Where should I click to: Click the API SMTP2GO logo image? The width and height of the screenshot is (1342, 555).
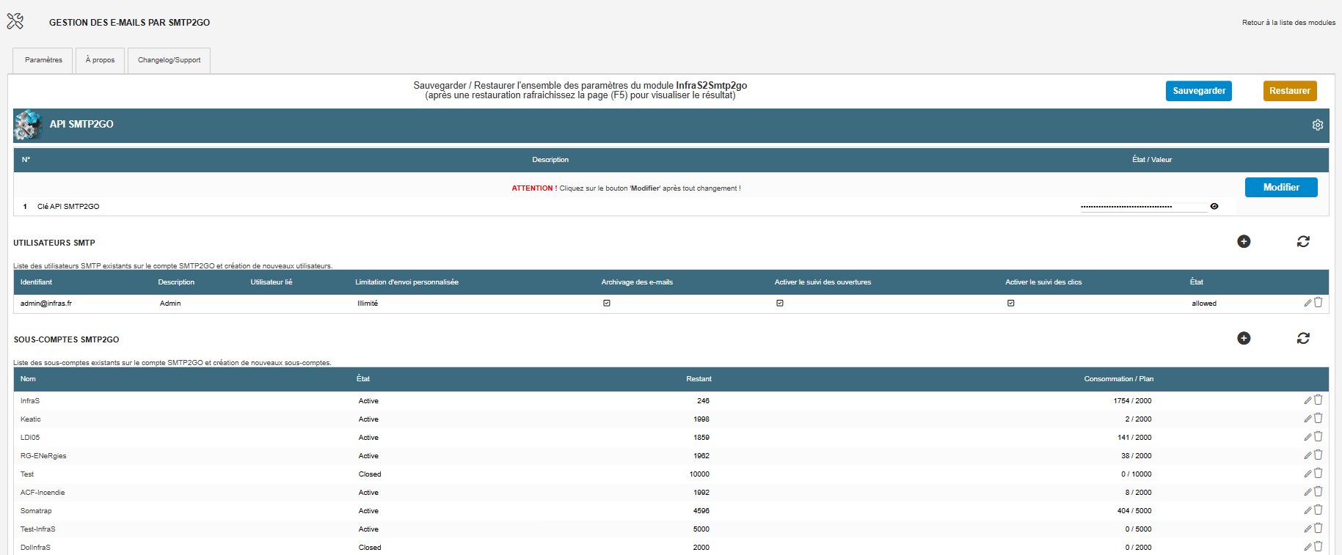(x=28, y=125)
